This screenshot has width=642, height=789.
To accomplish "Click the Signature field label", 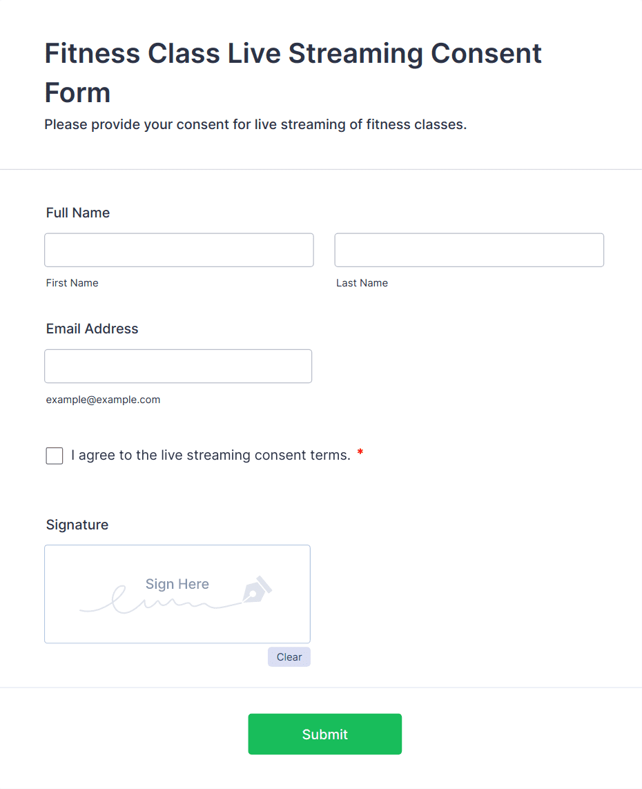I will coord(77,525).
